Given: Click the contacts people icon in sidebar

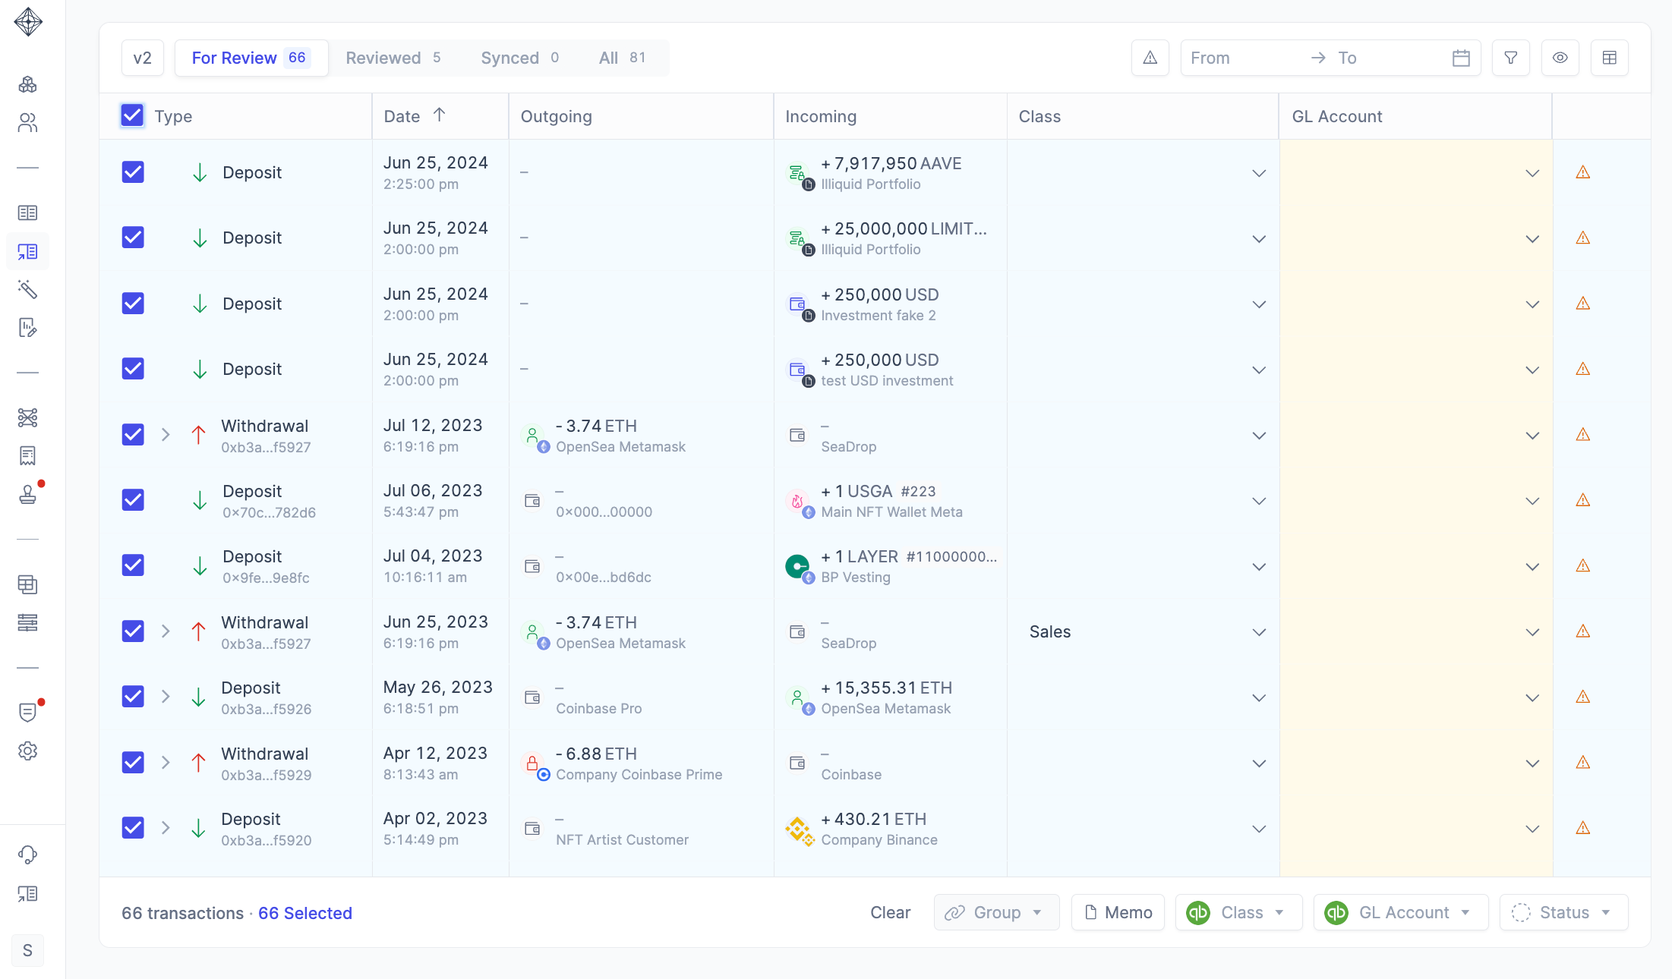Looking at the screenshot, I should (x=28, y=122).
